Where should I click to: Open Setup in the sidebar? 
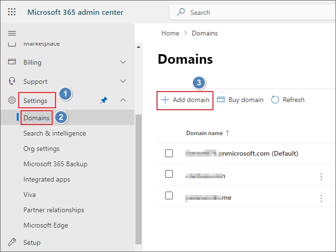(x=32, y=242)
